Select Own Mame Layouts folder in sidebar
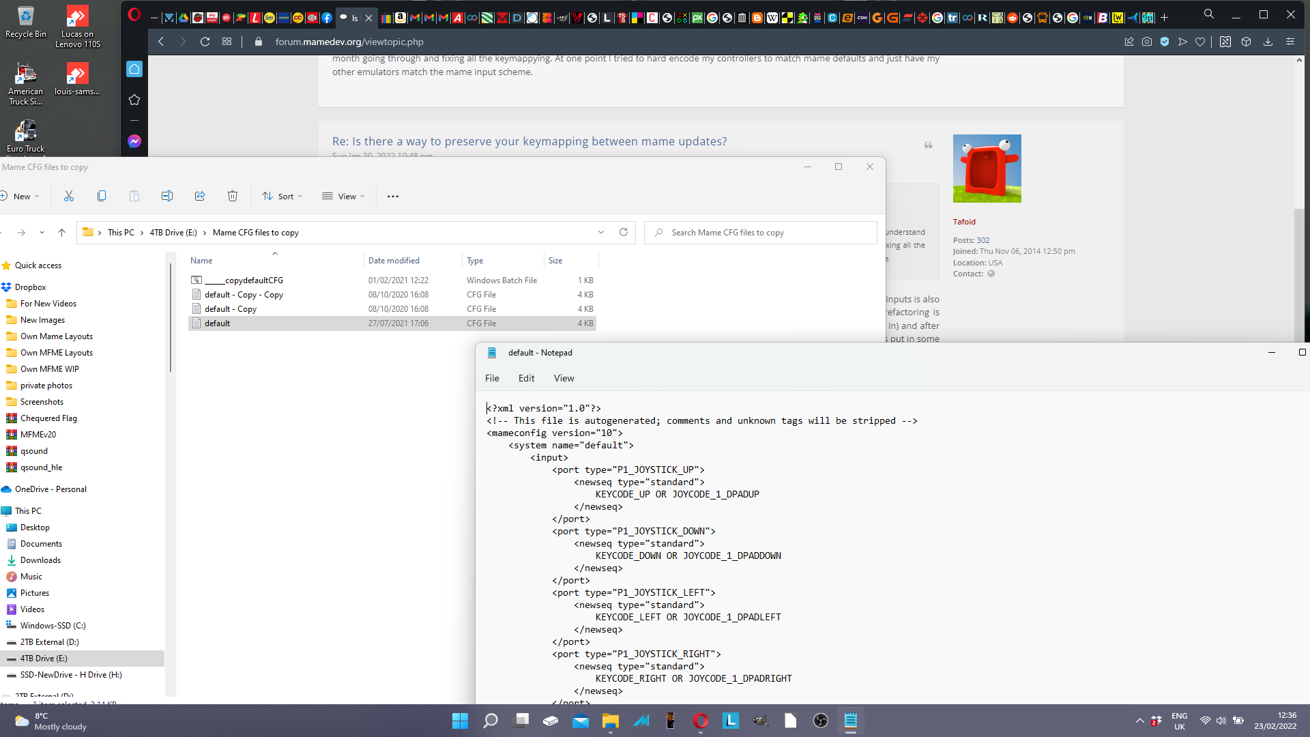This screenshot has height=737, width=1310. point(57,336)
